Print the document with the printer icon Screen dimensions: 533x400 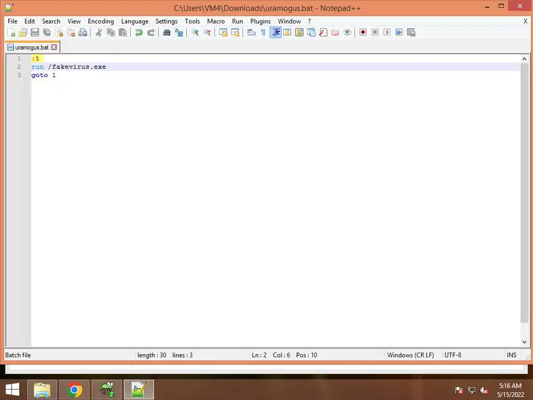tap(83, 32)
